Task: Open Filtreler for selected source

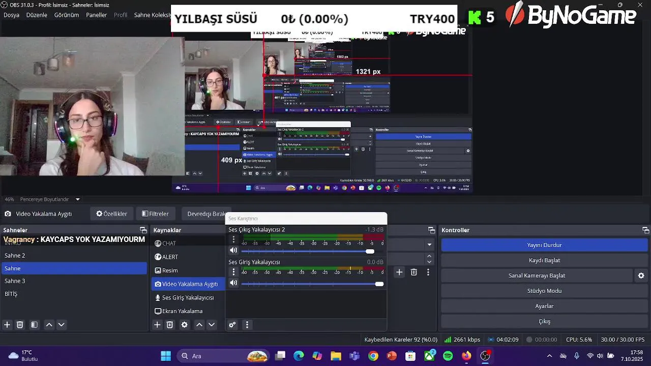Action: coord(155,214)
